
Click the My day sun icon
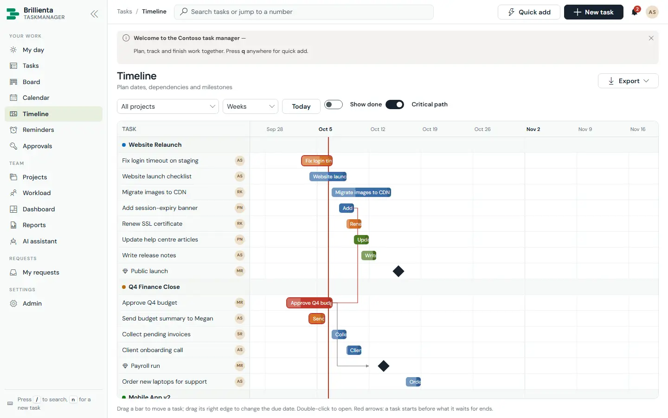[13, 50]
